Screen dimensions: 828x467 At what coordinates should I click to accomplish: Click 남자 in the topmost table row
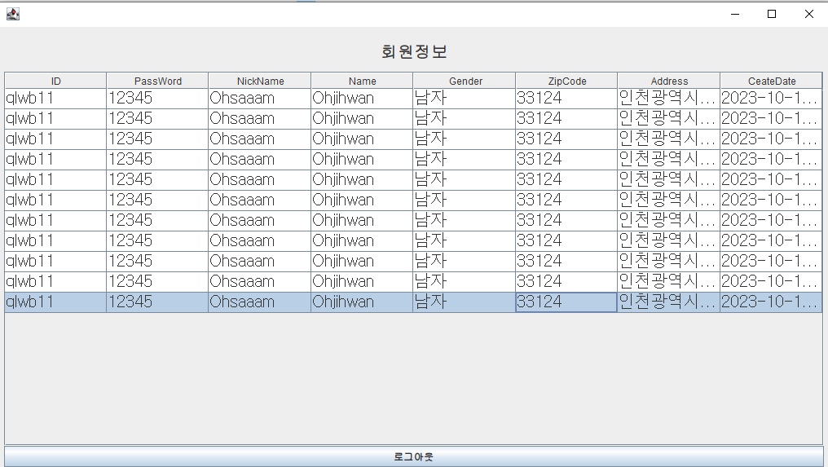(465, 99)
